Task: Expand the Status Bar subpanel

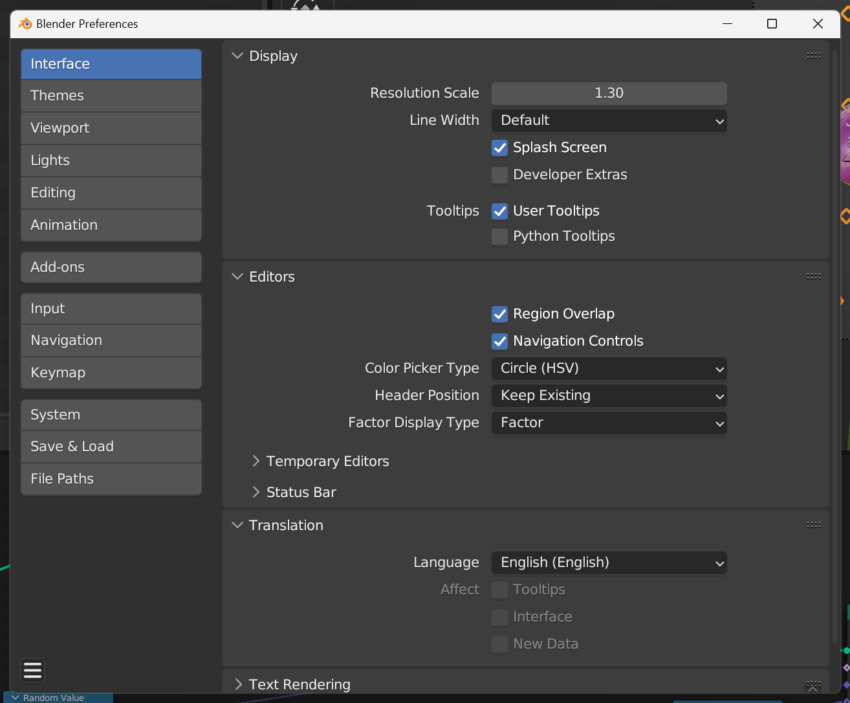Action: [256, 492]
